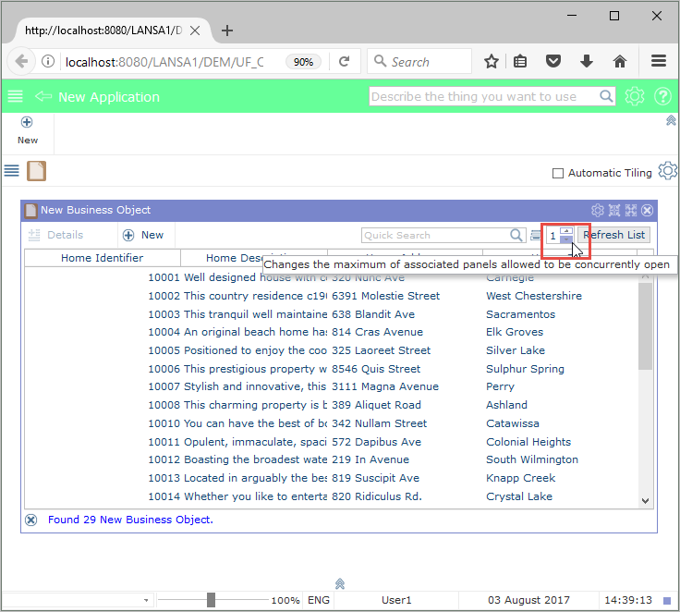680x612 pixels.
Task: Click User1 in the status bar
Action: (396, 600)
